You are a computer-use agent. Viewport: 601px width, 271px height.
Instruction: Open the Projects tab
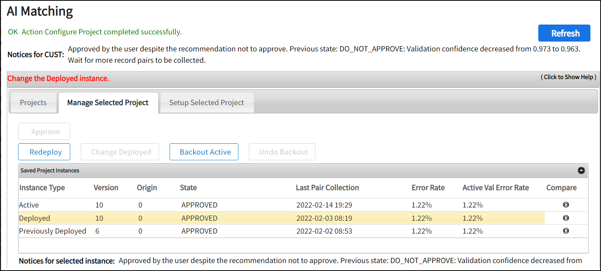coord(33,102)
